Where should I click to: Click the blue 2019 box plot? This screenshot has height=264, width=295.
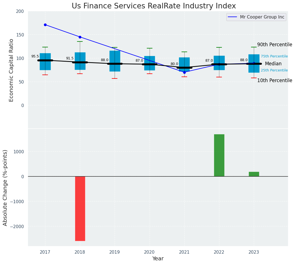pyautogui.click(x=115, y=61)
